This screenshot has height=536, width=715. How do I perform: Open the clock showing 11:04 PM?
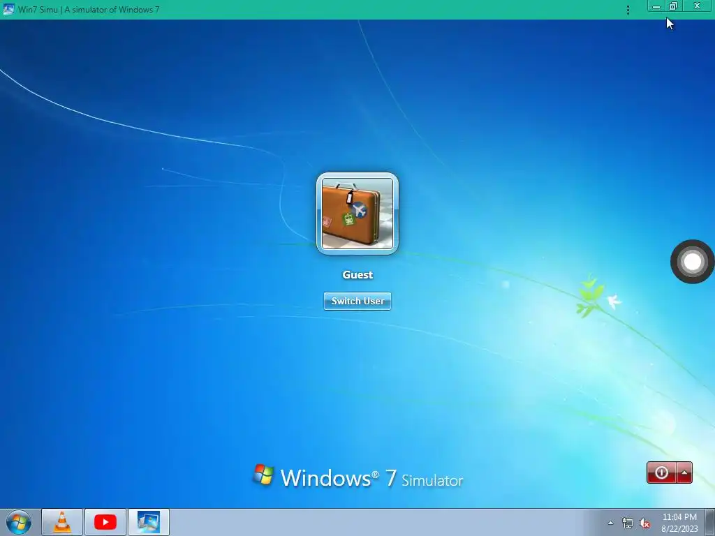click(x=679, y=523)
